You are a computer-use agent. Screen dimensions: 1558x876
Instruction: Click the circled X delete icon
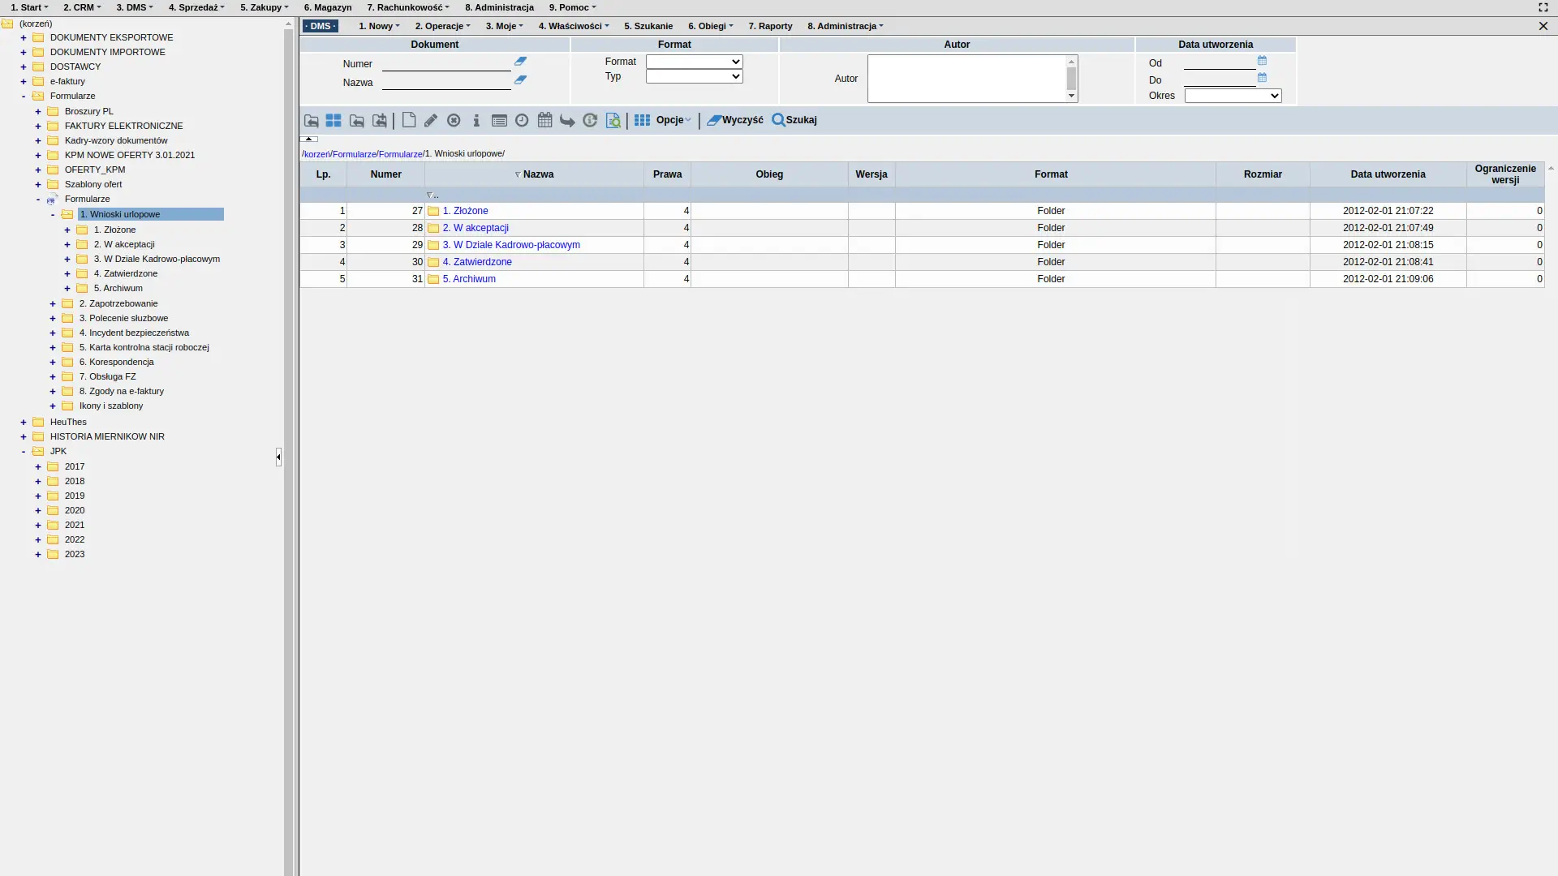(454, 120)
